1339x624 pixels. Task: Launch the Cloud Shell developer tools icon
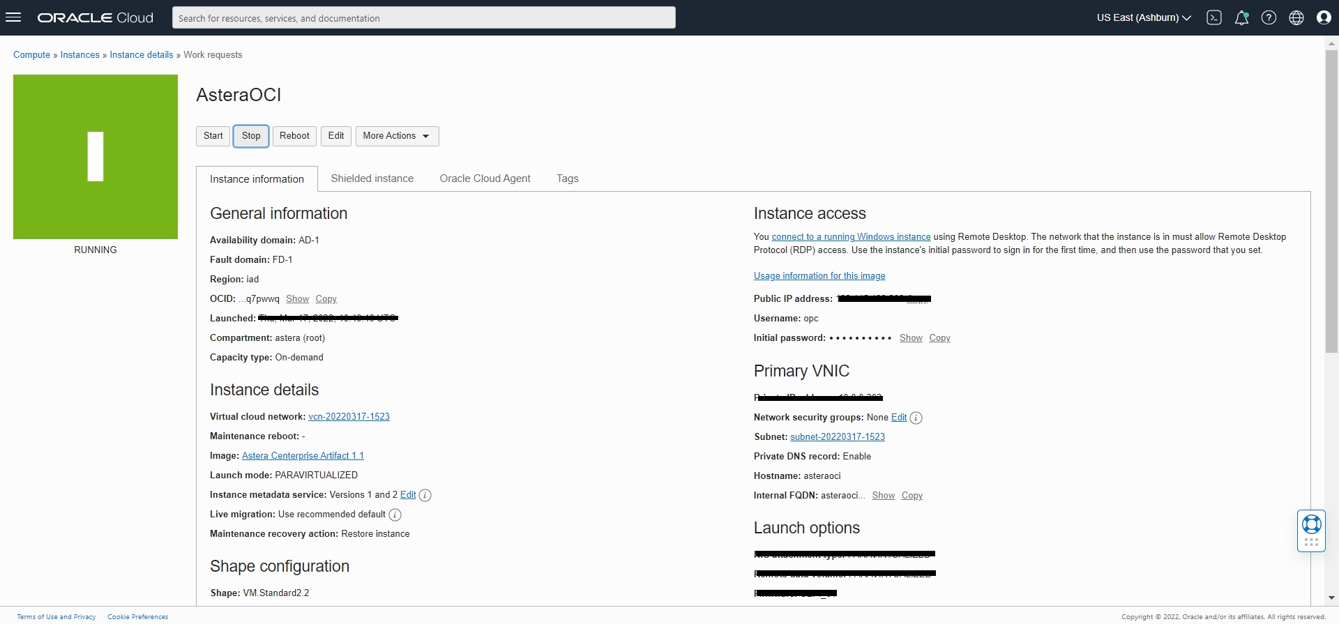coord(1214,17)
